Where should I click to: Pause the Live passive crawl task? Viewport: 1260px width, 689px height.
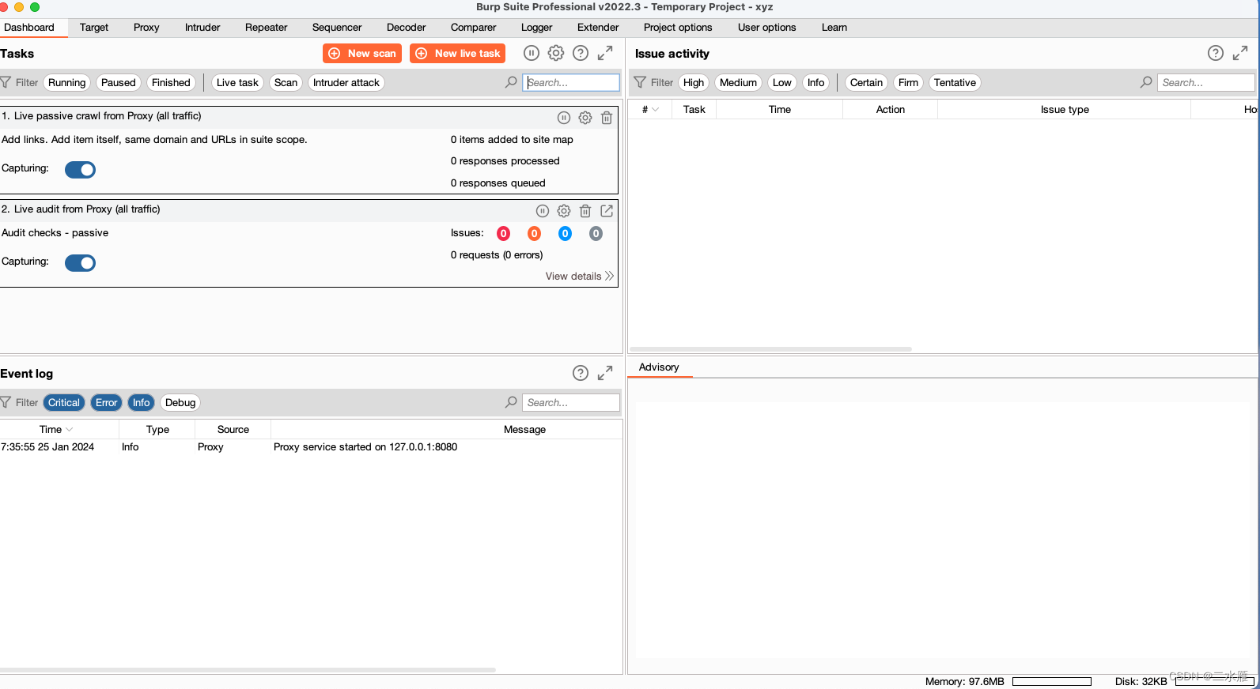564,118
